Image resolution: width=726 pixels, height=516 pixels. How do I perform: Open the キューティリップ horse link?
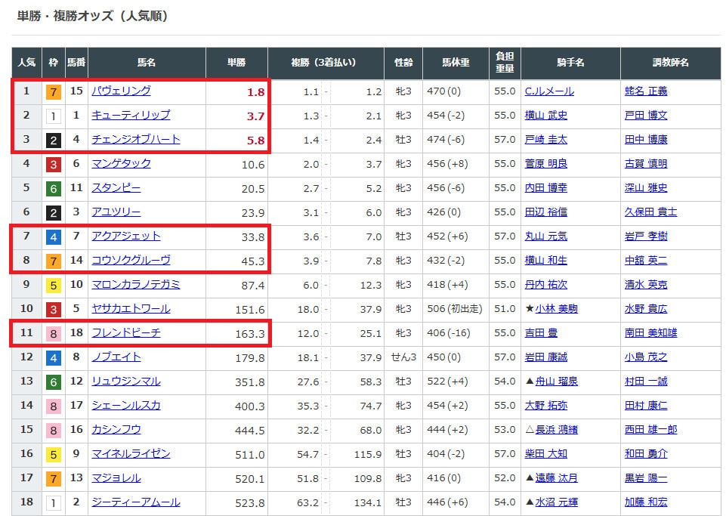131,115
